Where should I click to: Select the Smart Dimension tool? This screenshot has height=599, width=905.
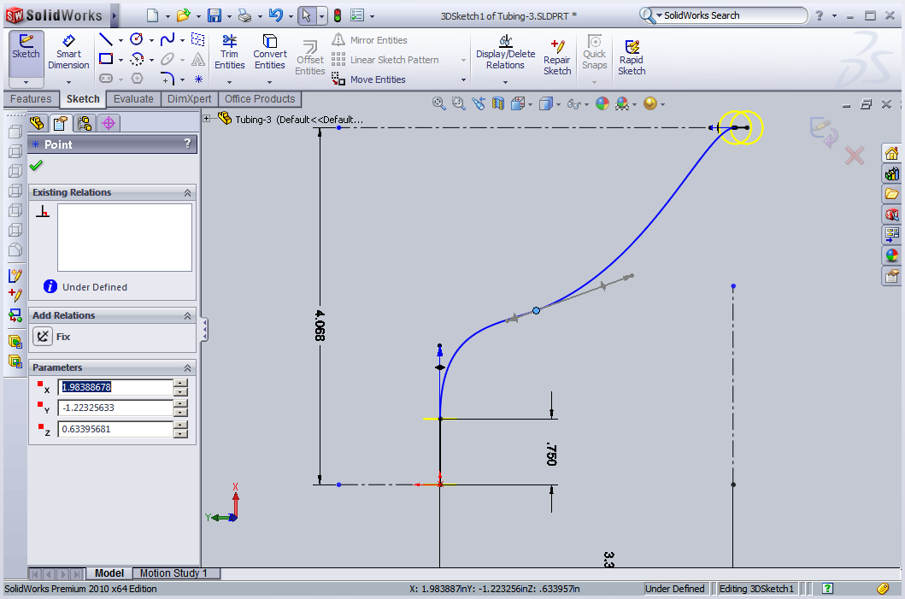[68, 53]
